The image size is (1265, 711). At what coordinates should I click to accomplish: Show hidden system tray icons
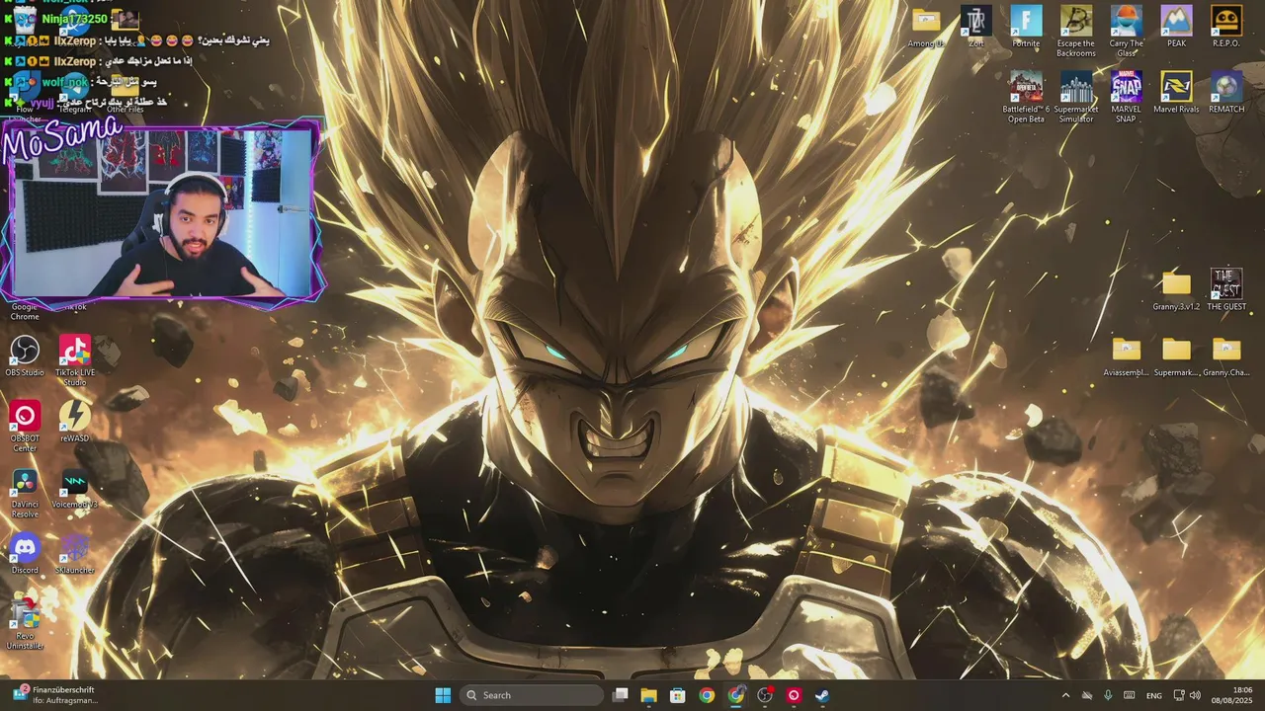pyautogui.click(x=1065, y=695)
